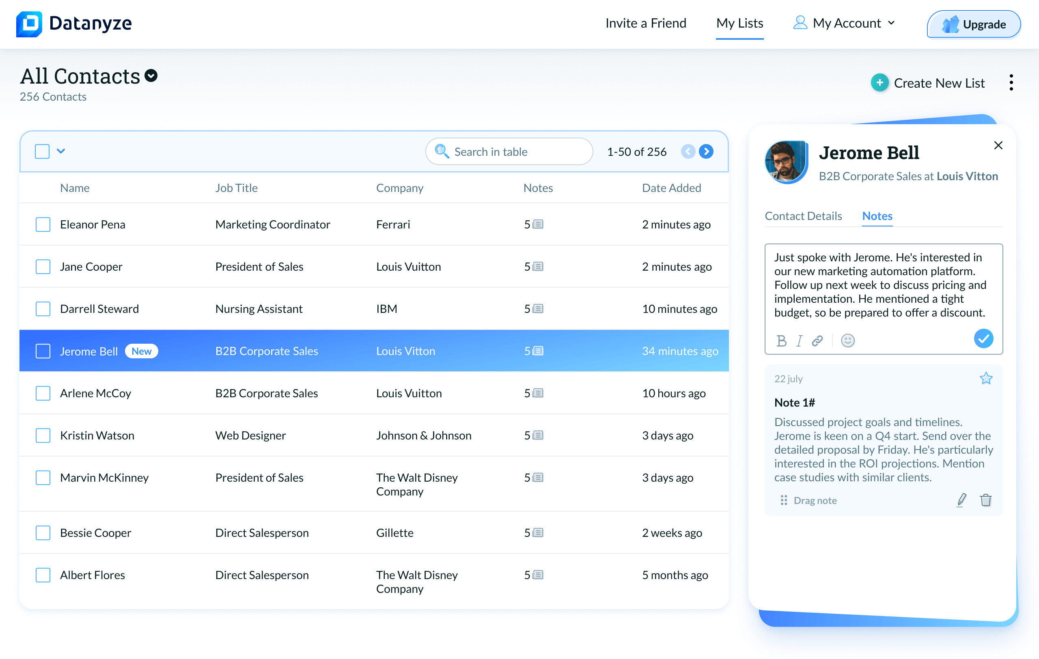
Task: Click the Gillette company cell
Action: tap(394, 533)
